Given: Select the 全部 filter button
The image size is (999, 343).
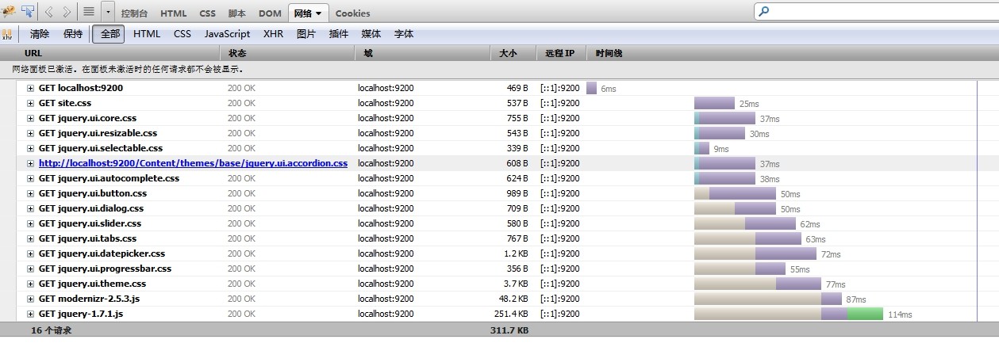Looking at the screenshot, I should 110,34.
